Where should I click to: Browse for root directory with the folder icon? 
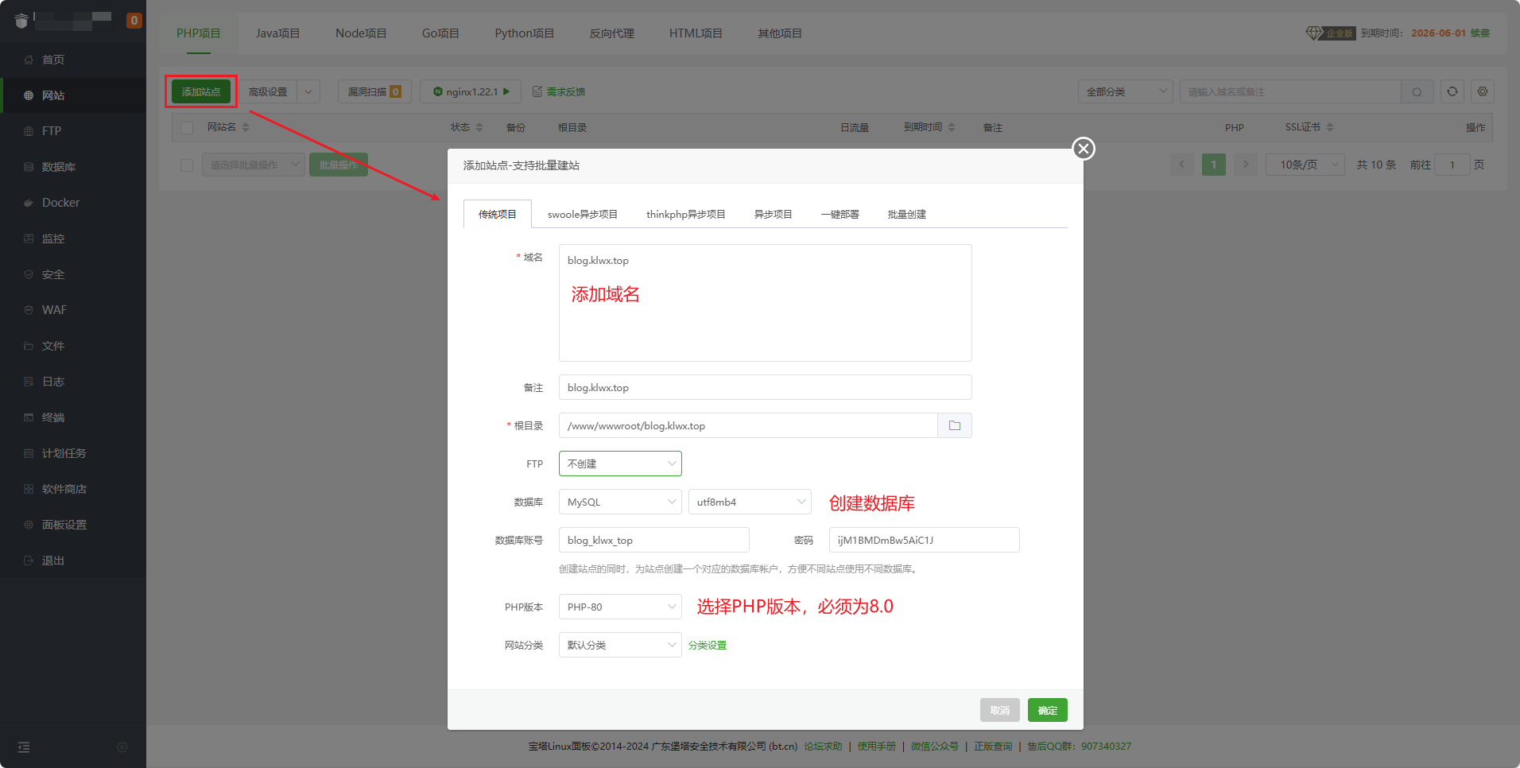pos(955,425)
